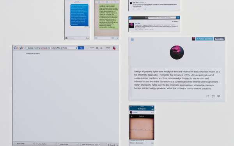This screenshot has width=234, height=146.
Task: Activate voice search microphone in Google bar
Action: coord(76,48)
